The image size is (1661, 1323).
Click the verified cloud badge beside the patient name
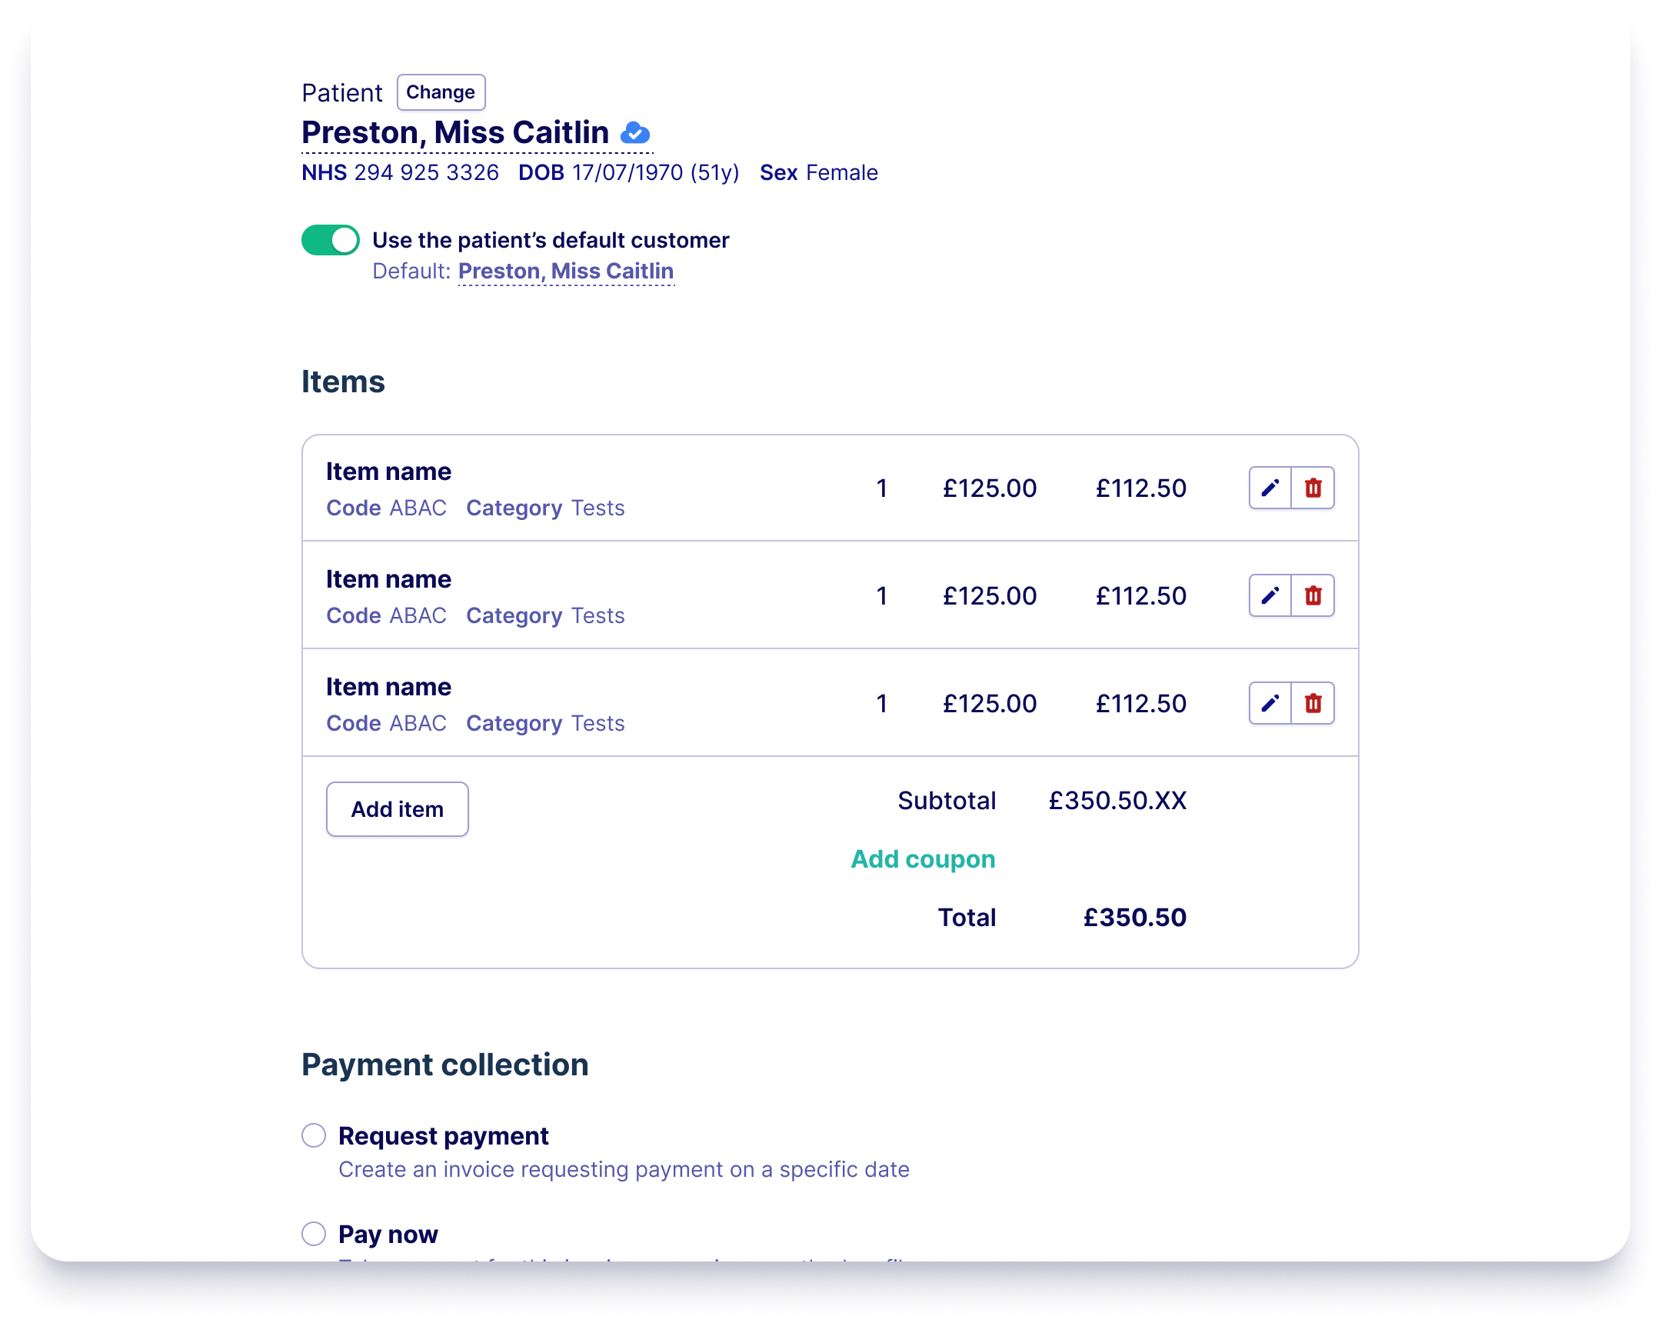[x=635, y=132]
